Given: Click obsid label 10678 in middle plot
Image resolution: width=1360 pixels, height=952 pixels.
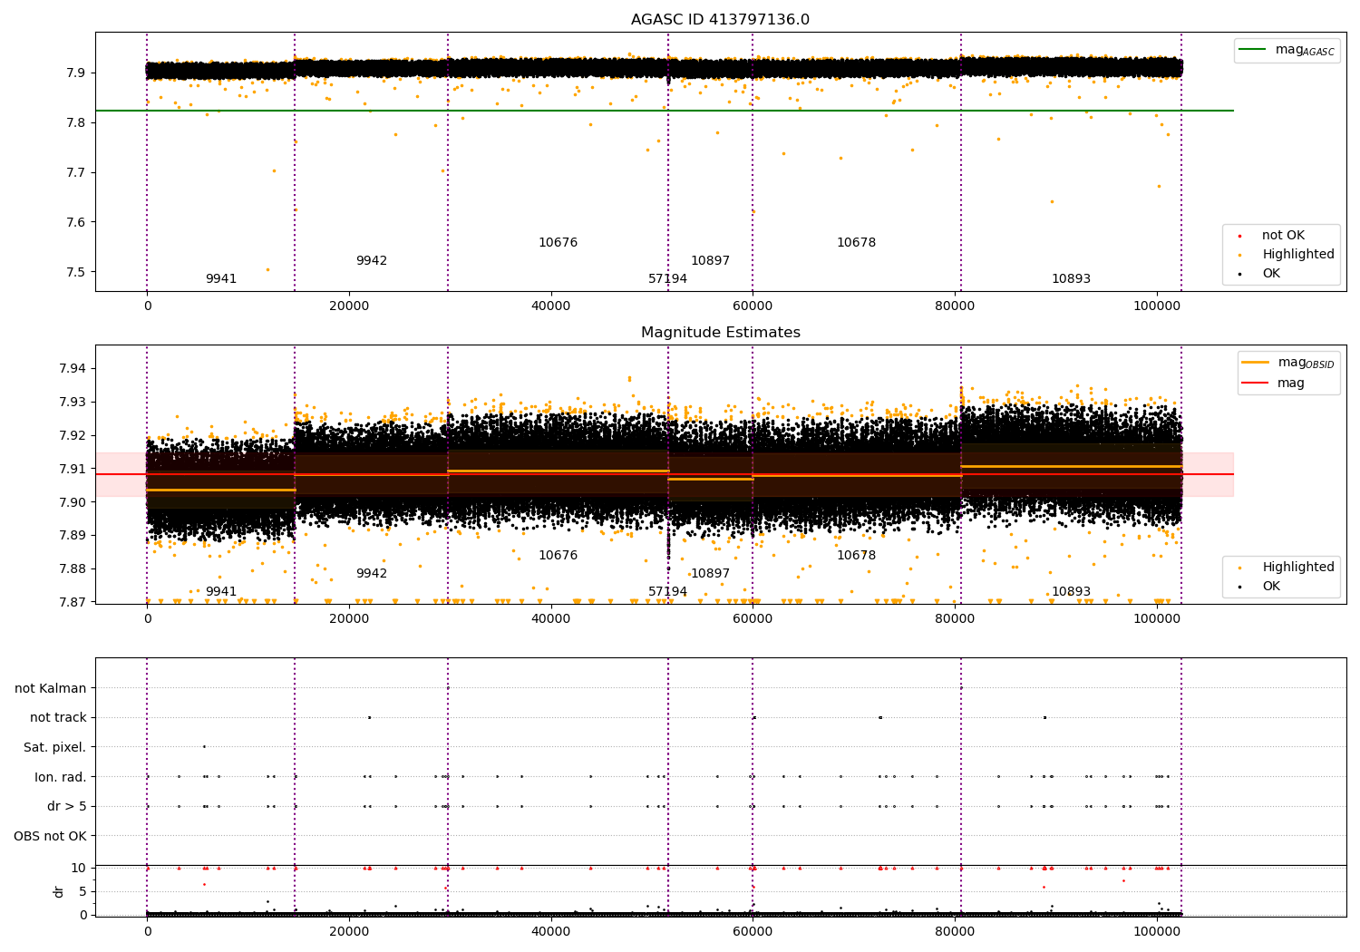Looking at the screenshot, I should 856,556.
